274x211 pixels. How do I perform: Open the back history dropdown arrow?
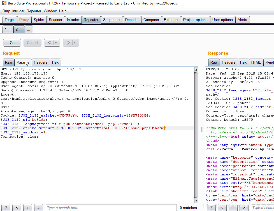pyautogui.click(x=56, y=43)
